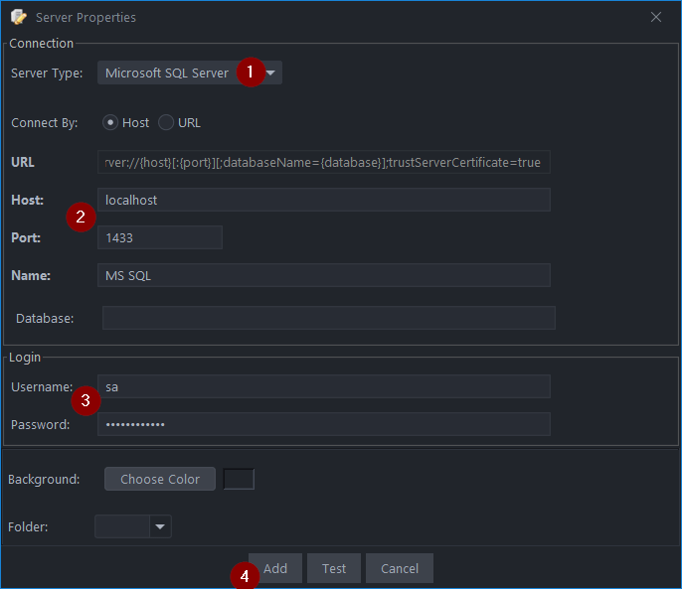Click the Server Properties title icon
Screen dimensions: 682x589
tap(18, 17)
